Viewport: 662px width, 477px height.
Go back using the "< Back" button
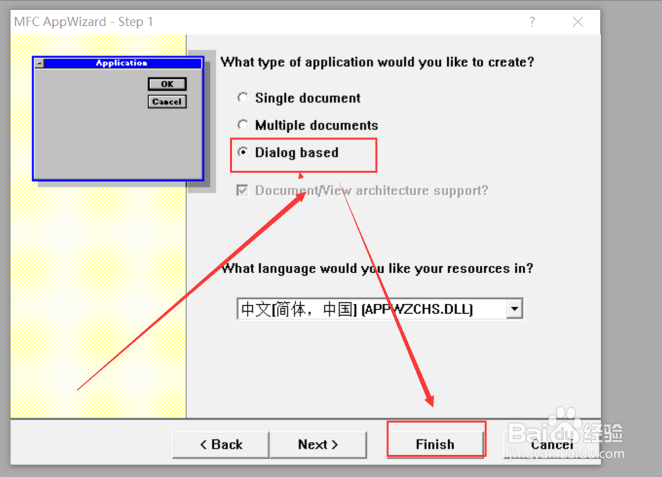point(220,445)
